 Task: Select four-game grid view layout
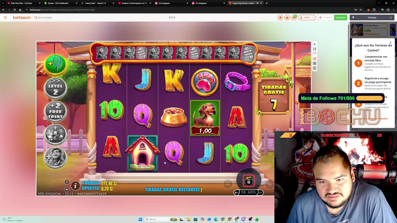click(x=314, y=68)
